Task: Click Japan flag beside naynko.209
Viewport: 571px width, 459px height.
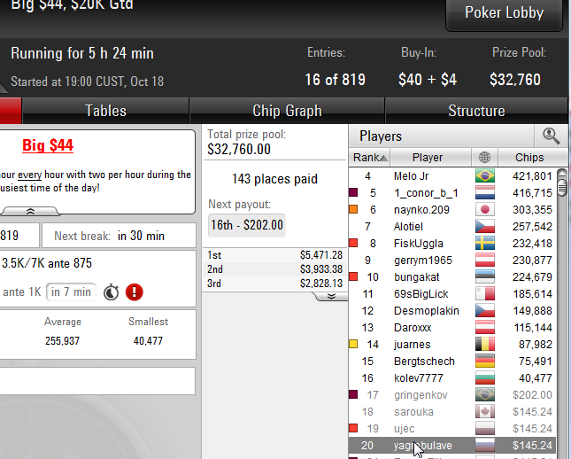Action: pyautogui.click(x=485, y=210)
